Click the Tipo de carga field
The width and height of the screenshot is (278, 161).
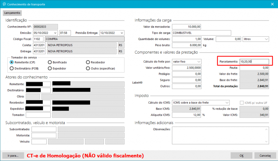tap(202, 33)
